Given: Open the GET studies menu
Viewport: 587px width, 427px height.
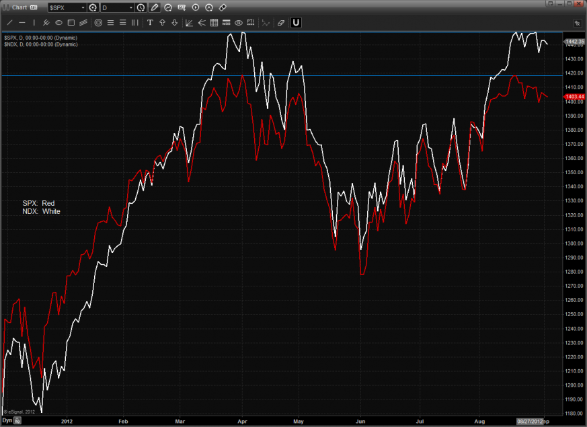Looking at the screenshot, I should (182, 7).
